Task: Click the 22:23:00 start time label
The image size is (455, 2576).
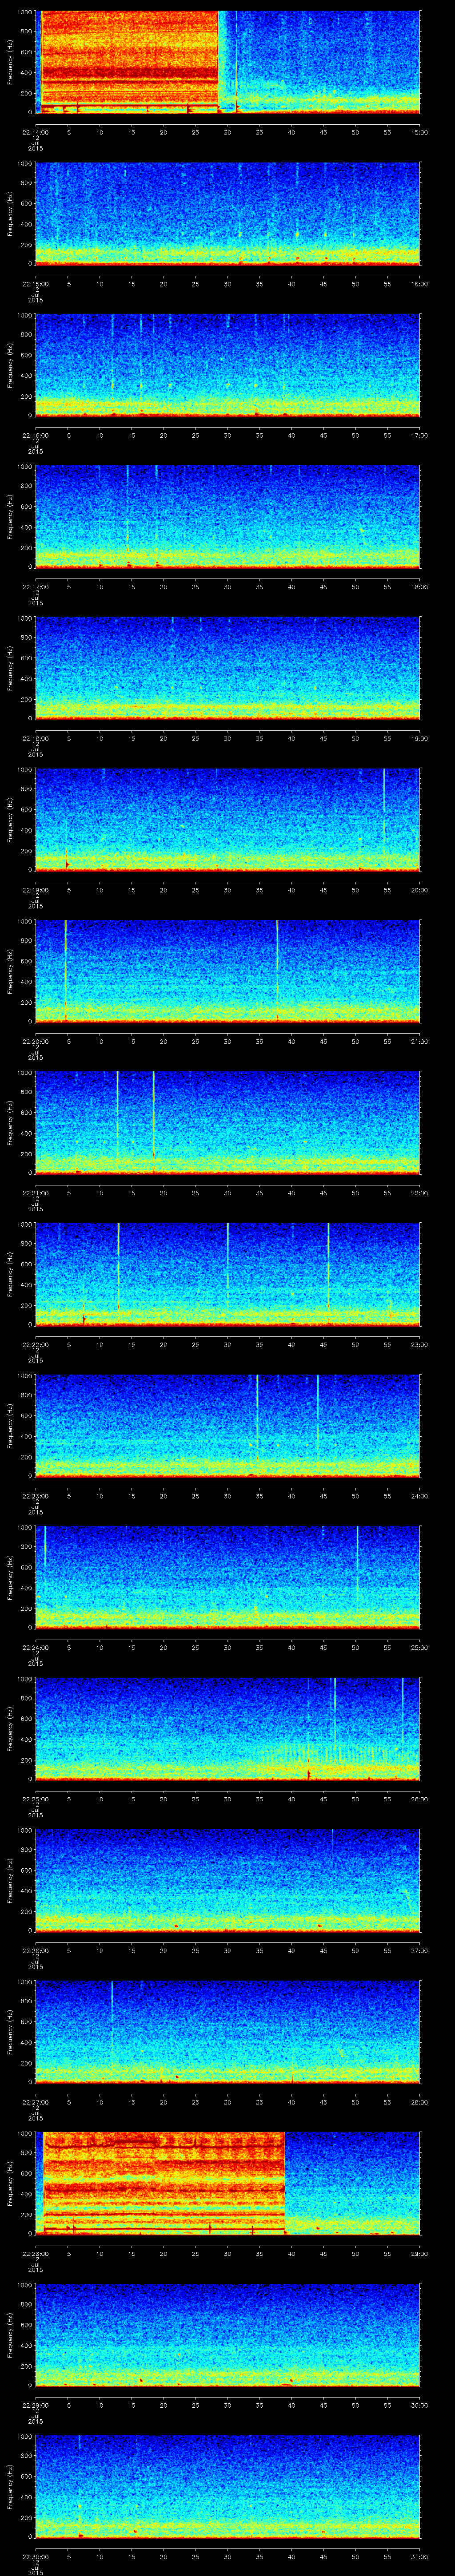Action: [35, 1496]
